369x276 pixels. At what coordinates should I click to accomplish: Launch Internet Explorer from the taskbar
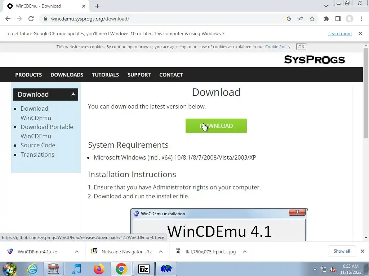click(32, 269)
